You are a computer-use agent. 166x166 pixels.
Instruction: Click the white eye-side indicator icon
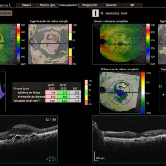point(95,13)
